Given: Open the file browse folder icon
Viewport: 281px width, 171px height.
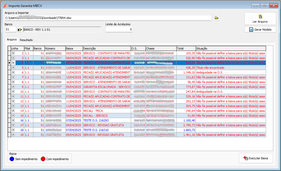Looking at the screenshot, I should click(x=217, y=18).
